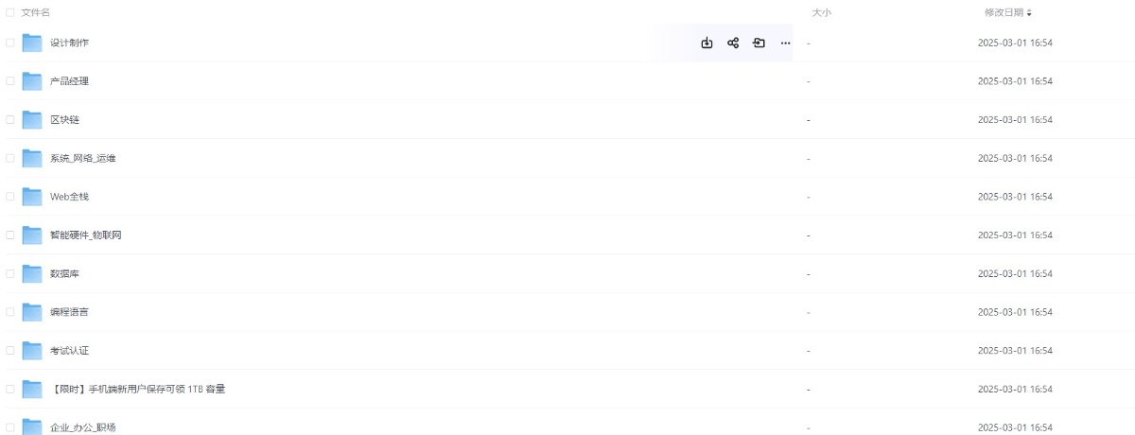Click the share icon on 设计制作 row

(x=733, y=43)
